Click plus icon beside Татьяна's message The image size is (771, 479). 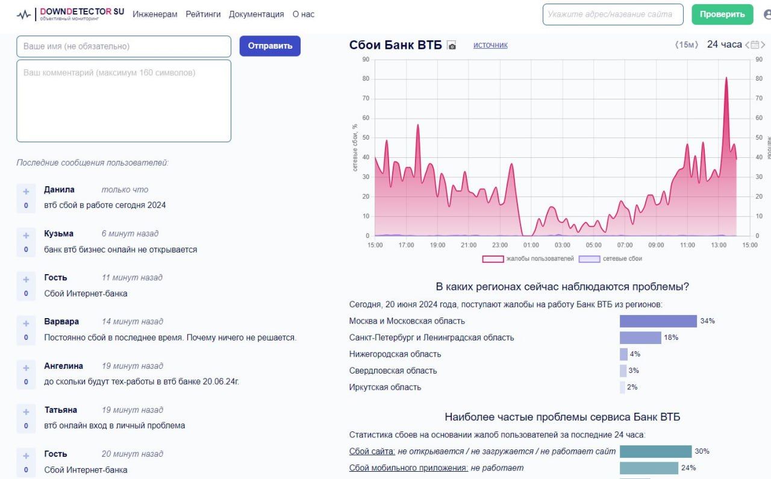pos(26,412)
